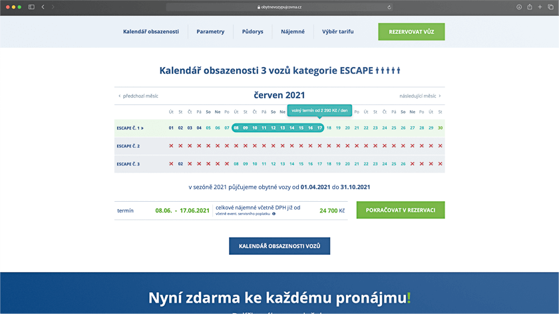This screenshot has width=559, height=314.
Task: Select day 20 in the ESCAPE Č. 1 row
Action: (347, 127)
